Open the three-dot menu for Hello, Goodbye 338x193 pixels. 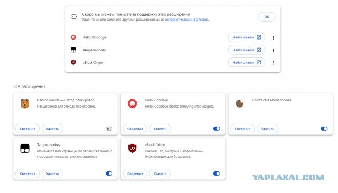(x=273, y=37)
